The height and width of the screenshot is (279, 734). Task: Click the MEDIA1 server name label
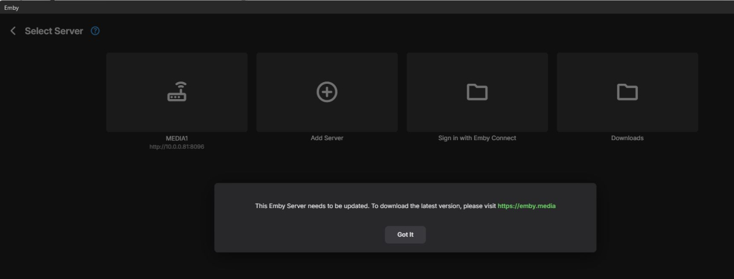pos(177,138)
